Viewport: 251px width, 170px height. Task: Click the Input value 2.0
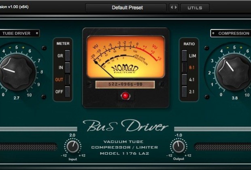72,135
